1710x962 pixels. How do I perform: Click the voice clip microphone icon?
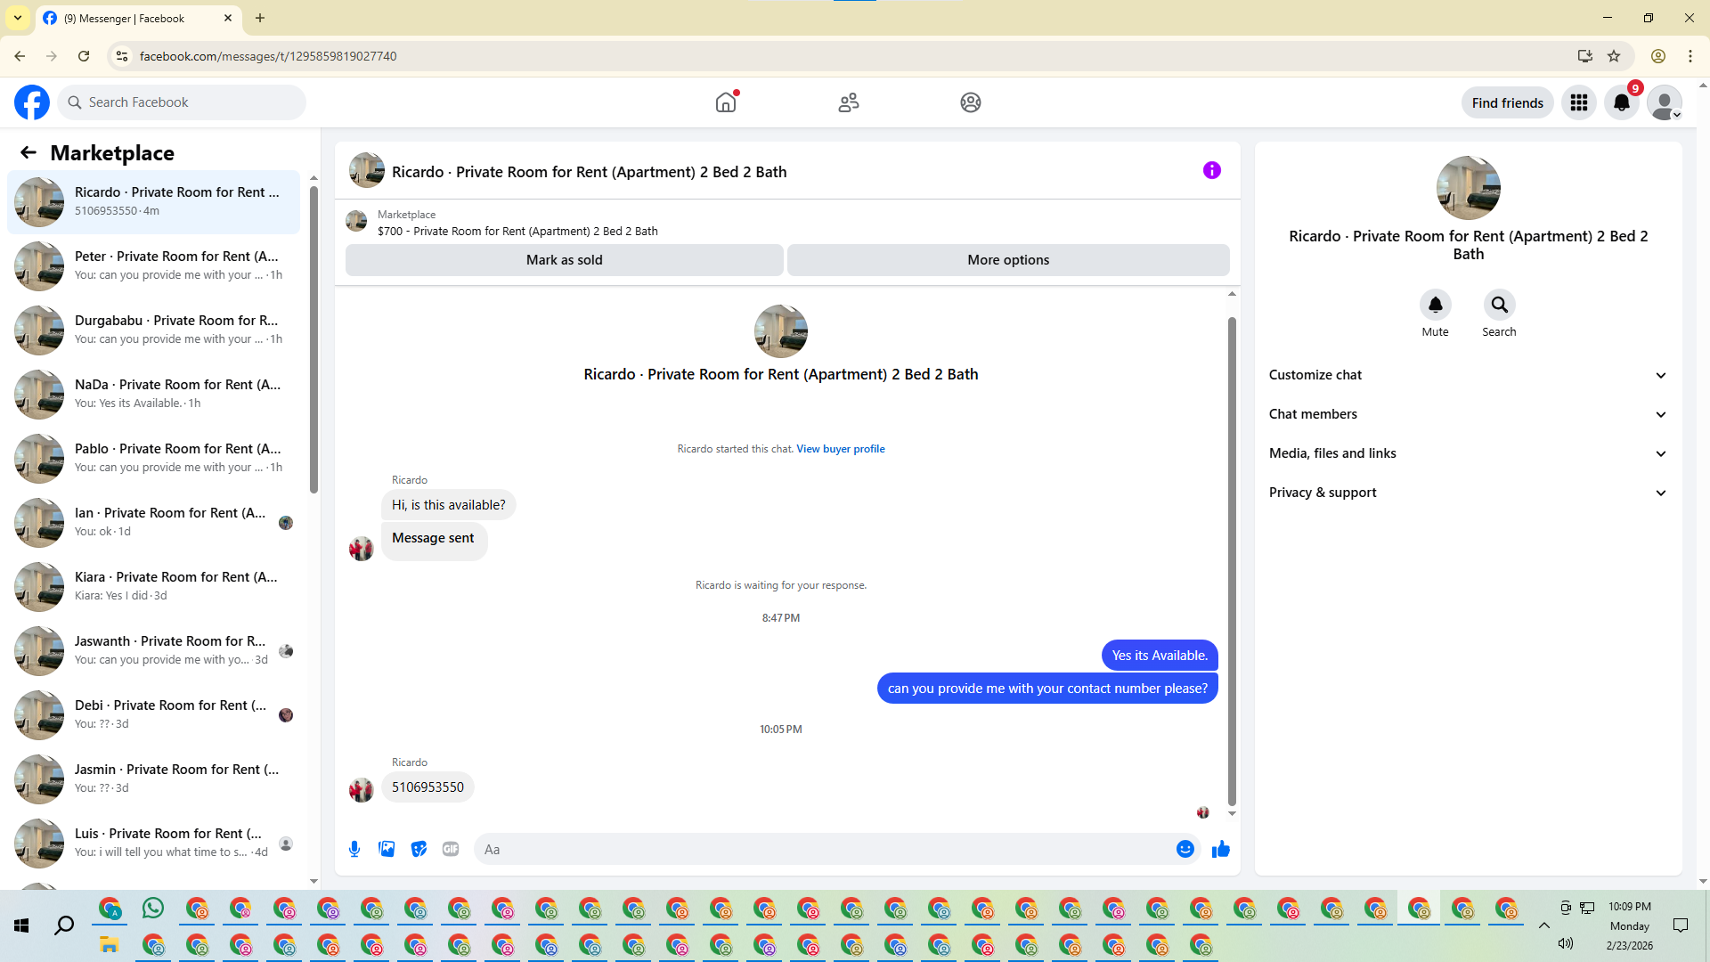click(354, 849)
